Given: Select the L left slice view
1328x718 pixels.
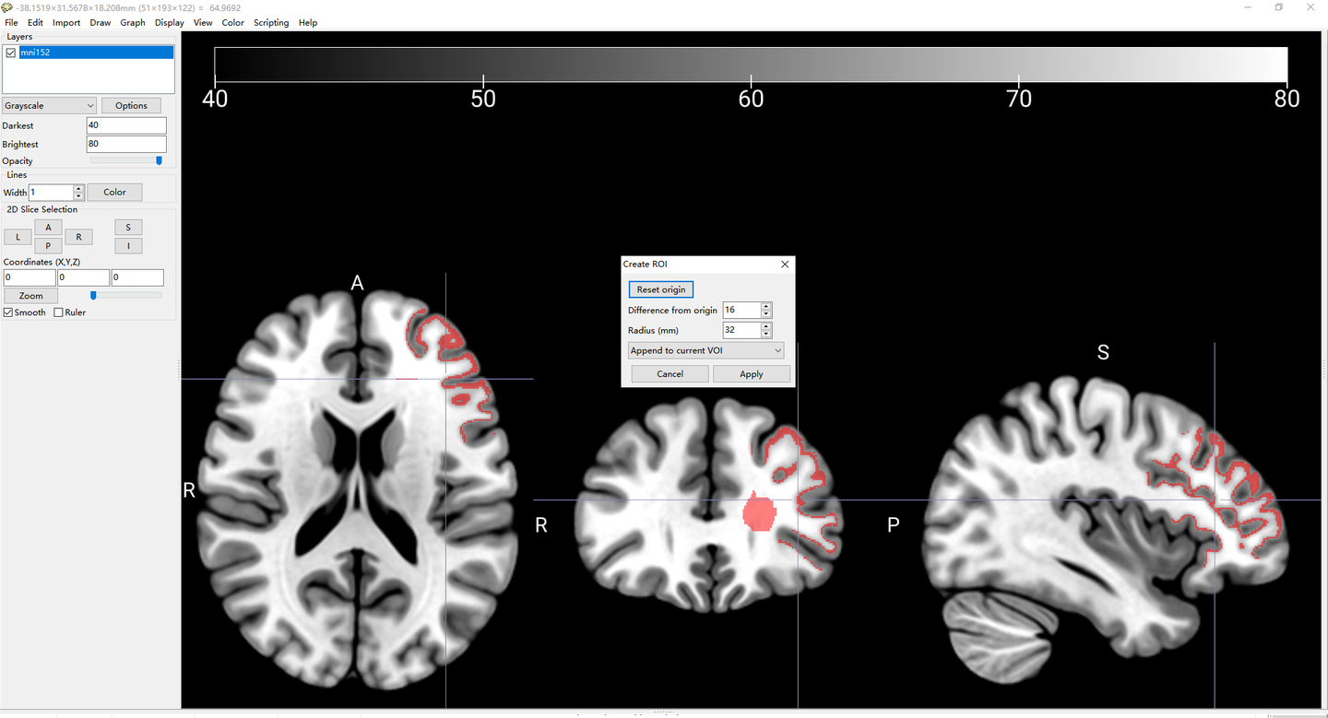Looking at the screenshot, I should pyautogui.click(x=18, y=236).
